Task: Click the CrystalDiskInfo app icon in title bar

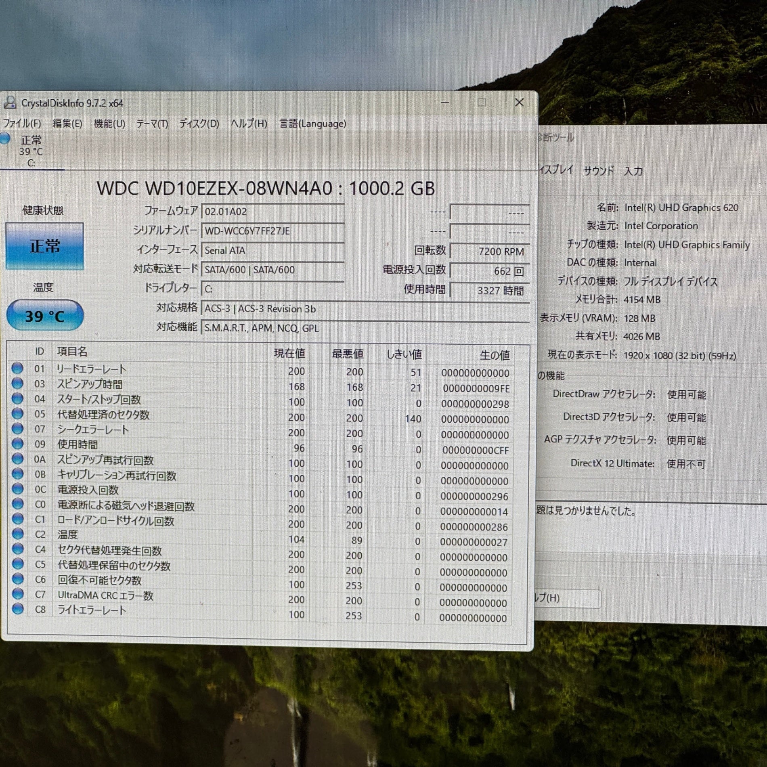Action: click(10, 103)
